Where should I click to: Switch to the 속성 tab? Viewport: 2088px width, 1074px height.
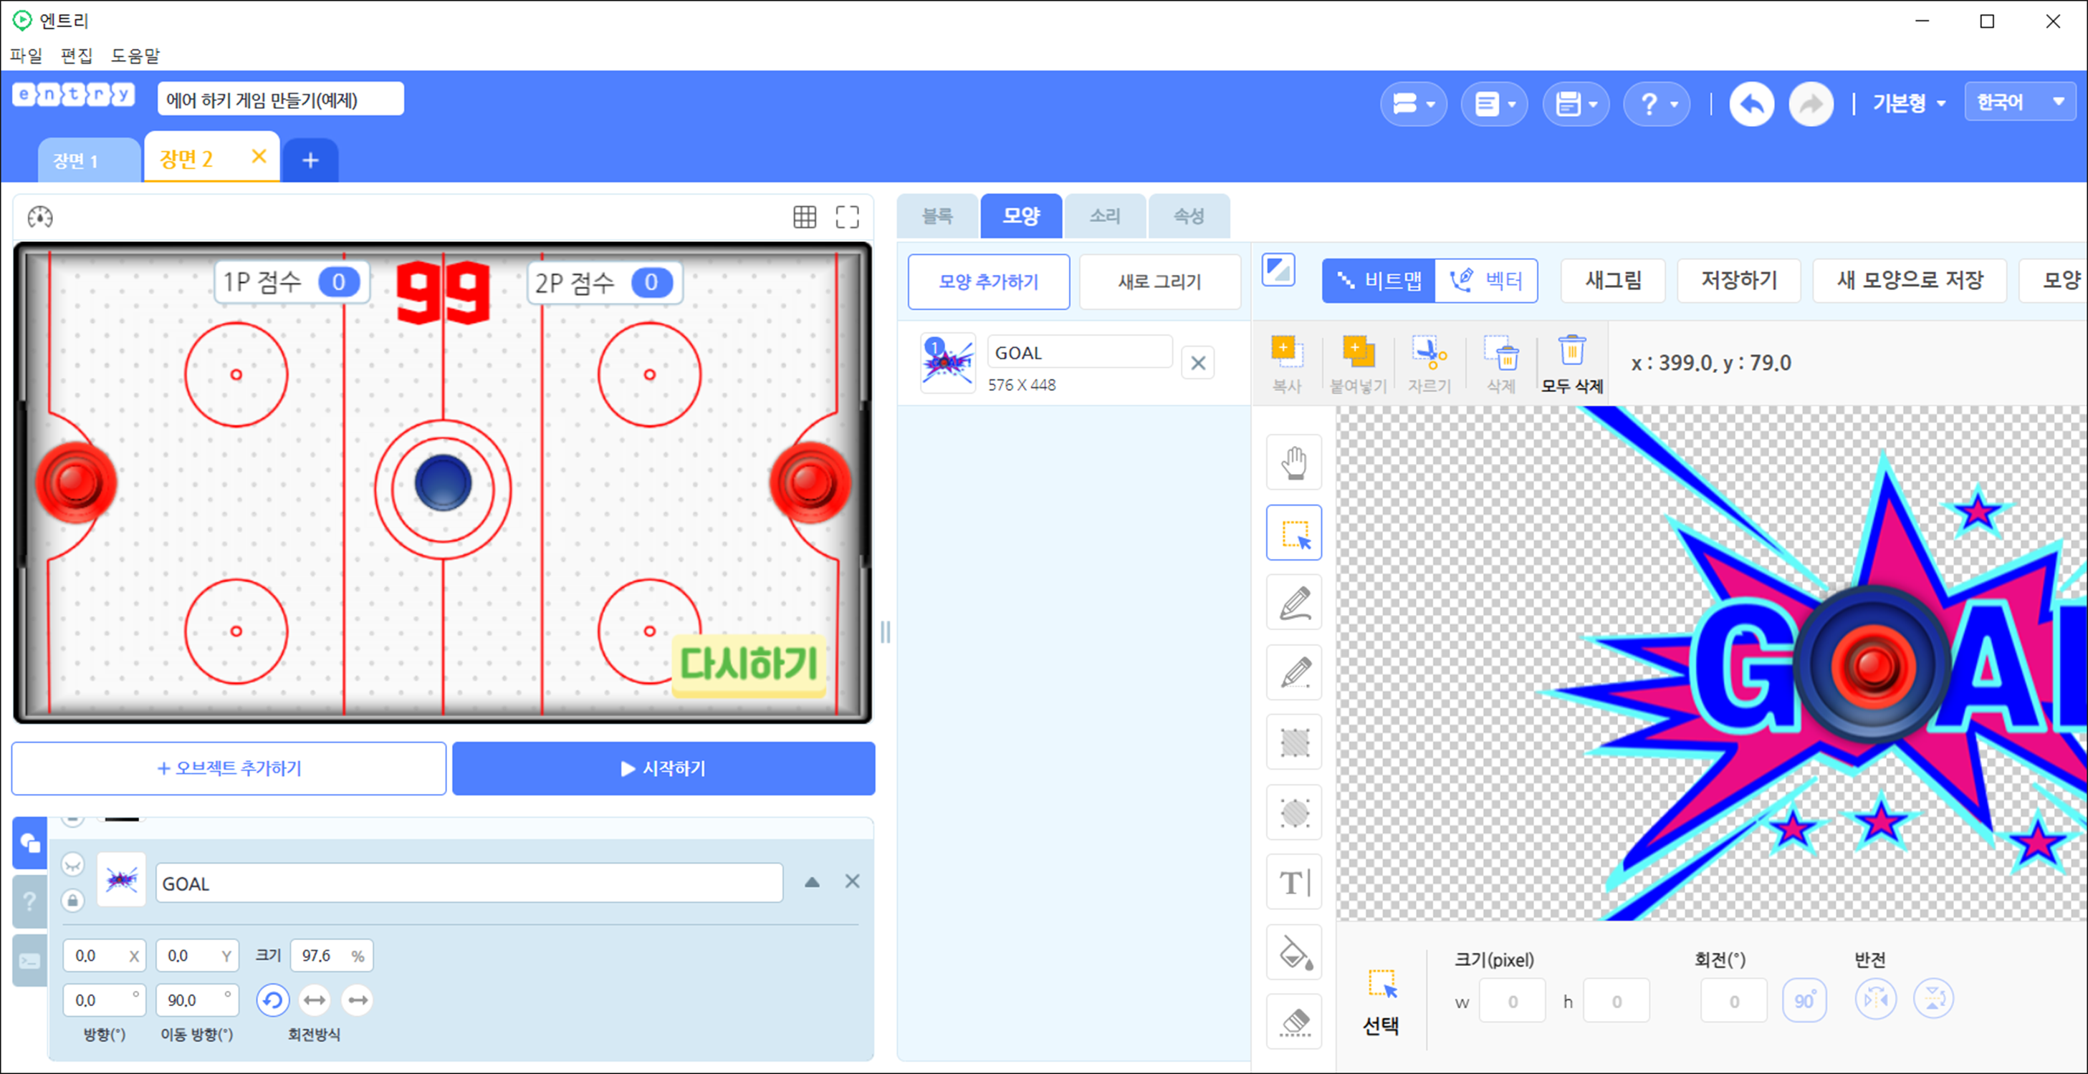coord(1189,216)
